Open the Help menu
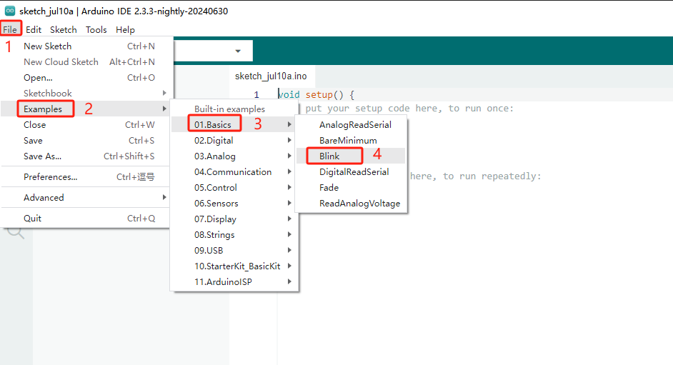673x365 pixels. (125, 29)
